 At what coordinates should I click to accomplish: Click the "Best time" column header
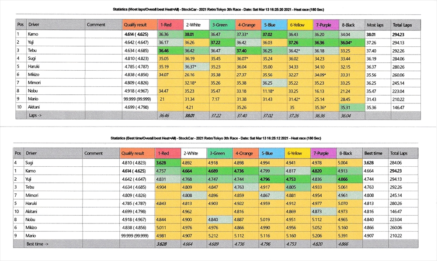tap(375, 153)
